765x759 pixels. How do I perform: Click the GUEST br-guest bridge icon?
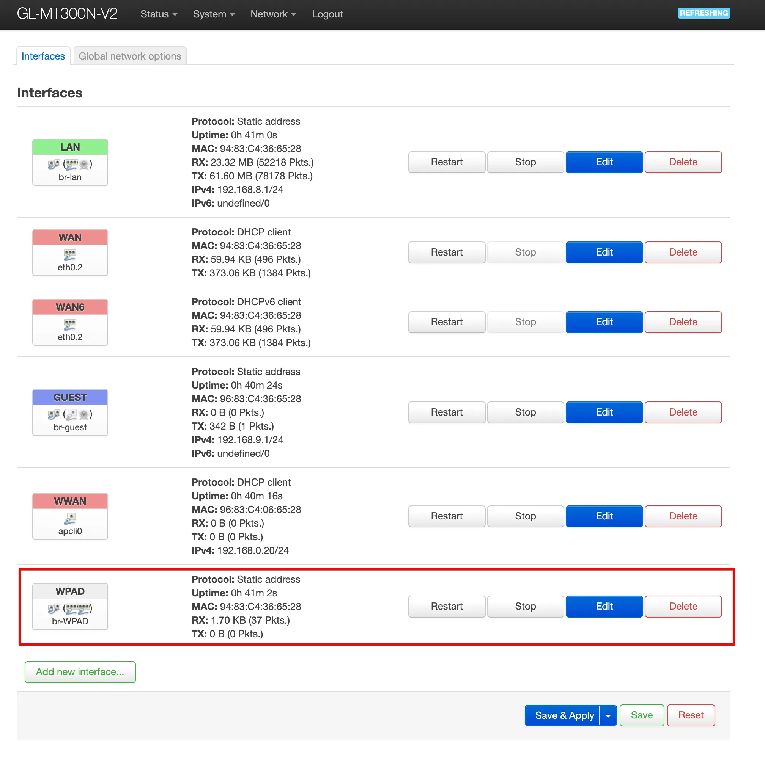(x=54, y=414)
